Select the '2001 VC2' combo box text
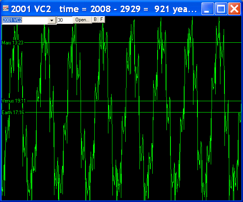Viewport: 243px width, 202px height. (24, 20)
